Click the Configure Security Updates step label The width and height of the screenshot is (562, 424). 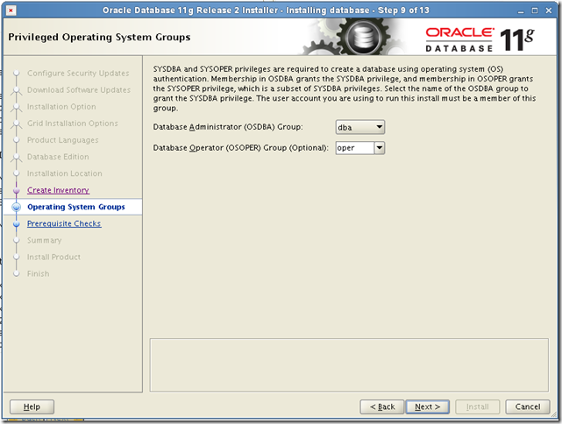click(x=78, y=73)
